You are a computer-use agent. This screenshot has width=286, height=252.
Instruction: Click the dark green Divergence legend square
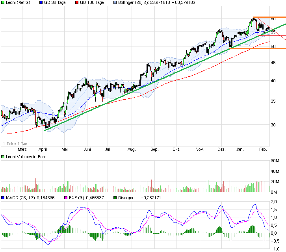(115, 198)
